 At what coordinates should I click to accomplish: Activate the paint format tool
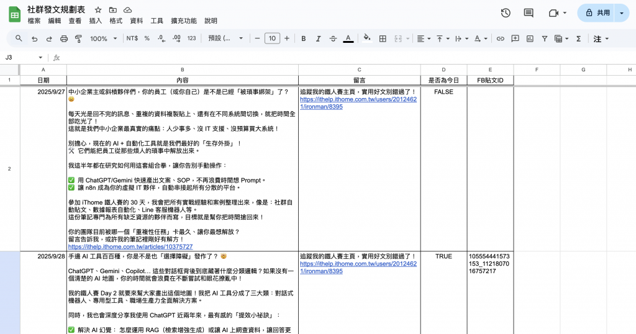point(78,38)
